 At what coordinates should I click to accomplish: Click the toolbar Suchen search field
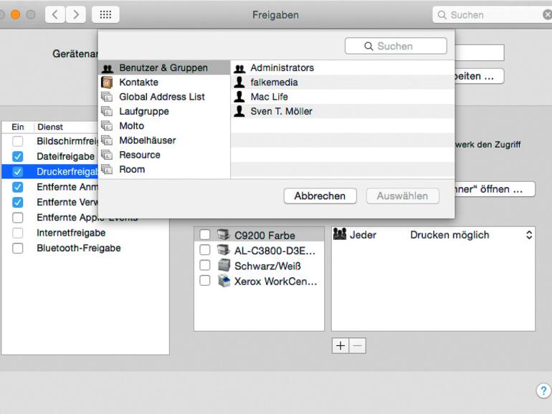point(492,15)
